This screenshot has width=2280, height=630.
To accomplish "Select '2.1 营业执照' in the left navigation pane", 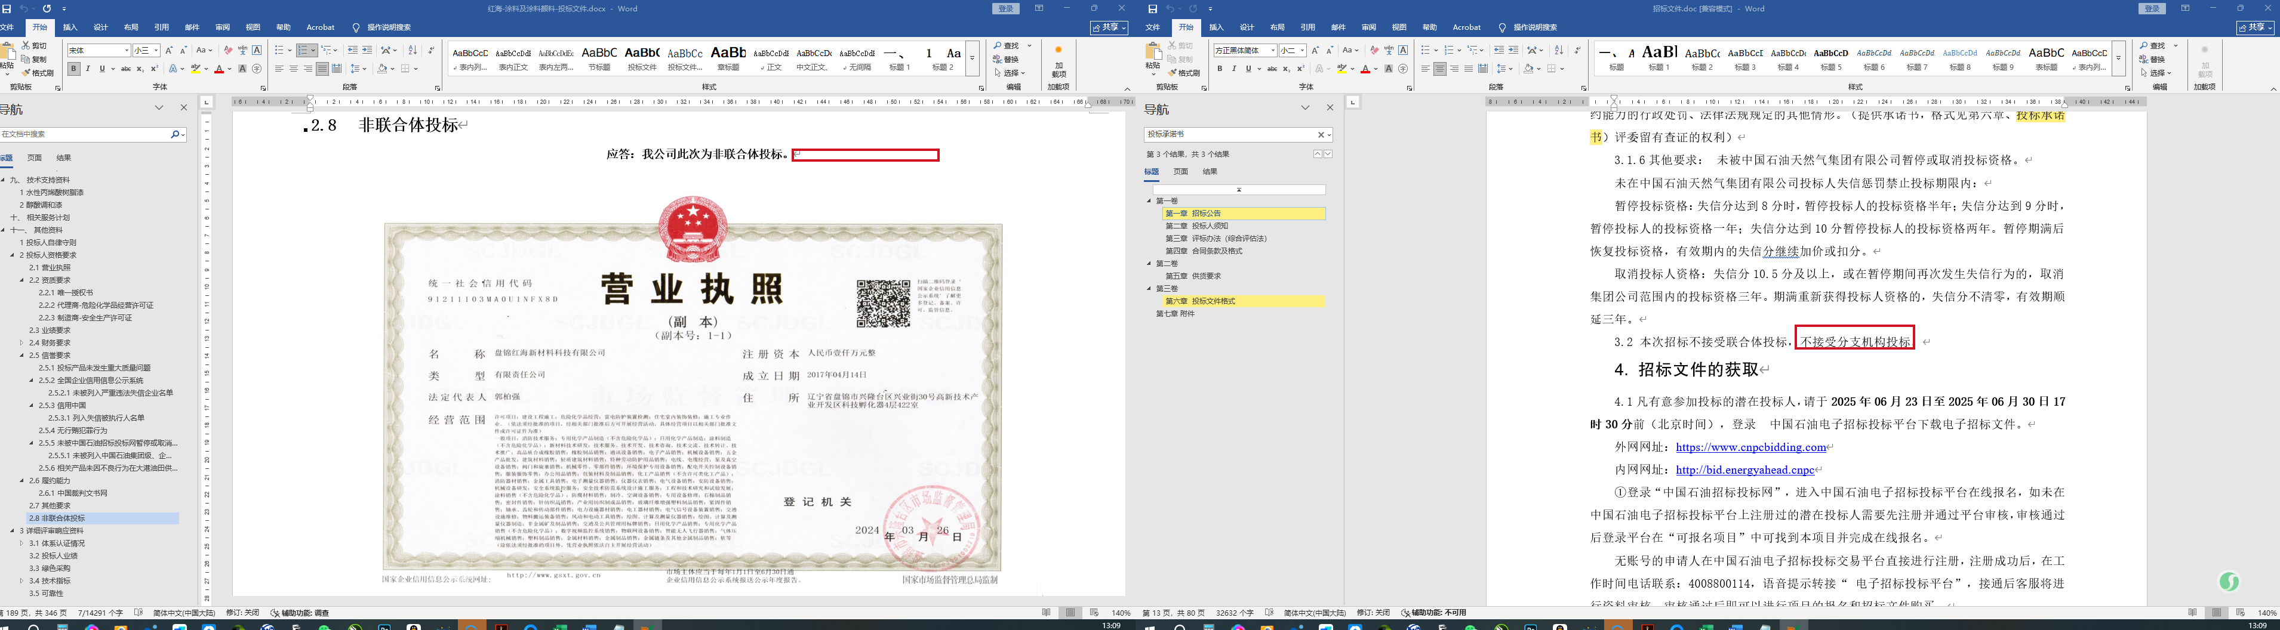I will 50,267.
